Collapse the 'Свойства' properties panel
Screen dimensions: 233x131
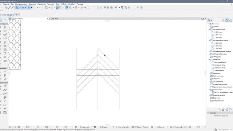click(208, 113)
